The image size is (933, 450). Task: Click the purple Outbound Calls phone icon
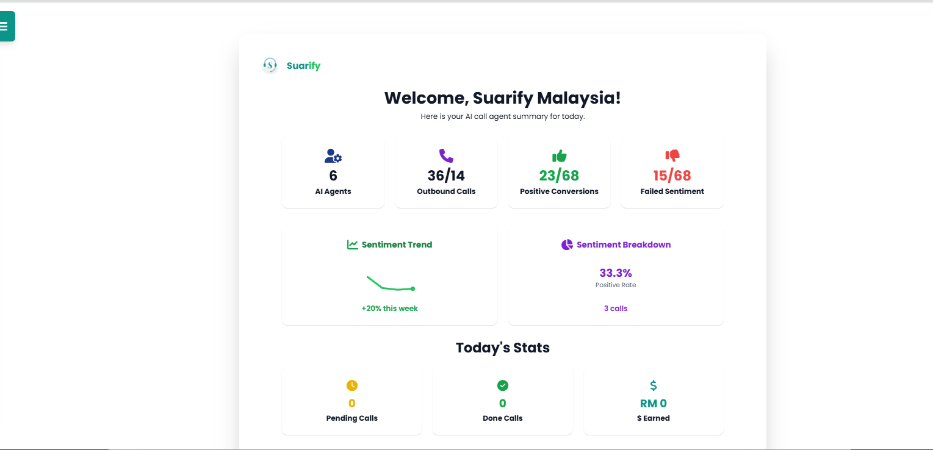click(x=446, y=156)
